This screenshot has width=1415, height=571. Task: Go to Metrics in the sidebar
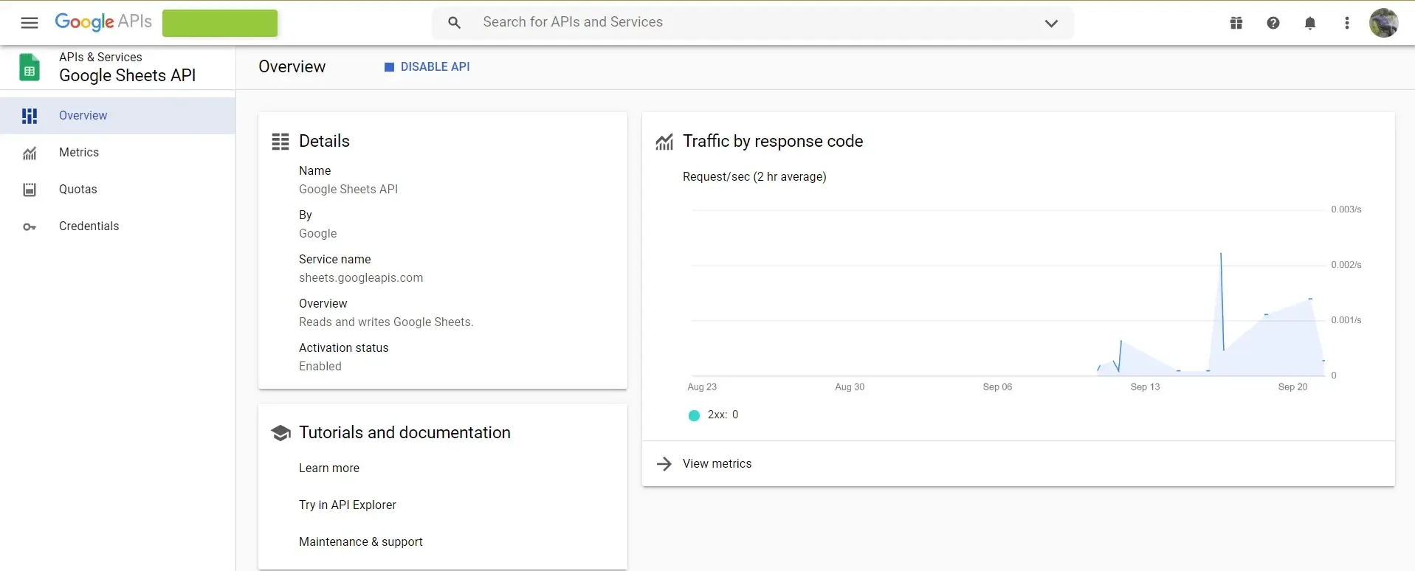(117, 153)
